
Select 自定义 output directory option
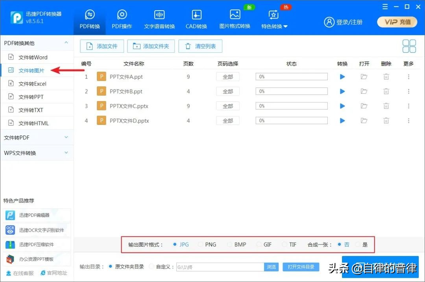162,267
